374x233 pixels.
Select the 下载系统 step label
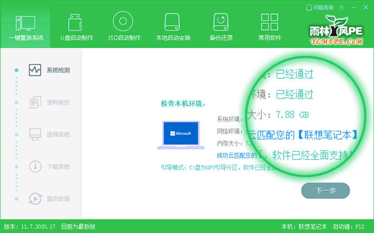tap(58, 167)
